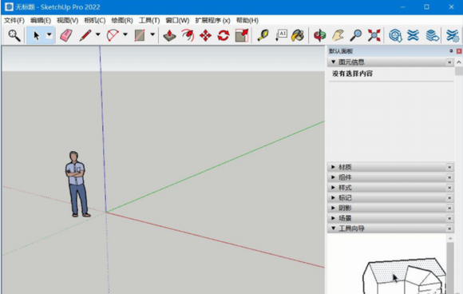Select the Arc tool
Image resolution: width=463 pixels, height=294 pixels.
tap(113, 35)
